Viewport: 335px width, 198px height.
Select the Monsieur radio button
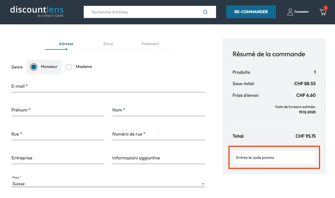pos(33,67)
